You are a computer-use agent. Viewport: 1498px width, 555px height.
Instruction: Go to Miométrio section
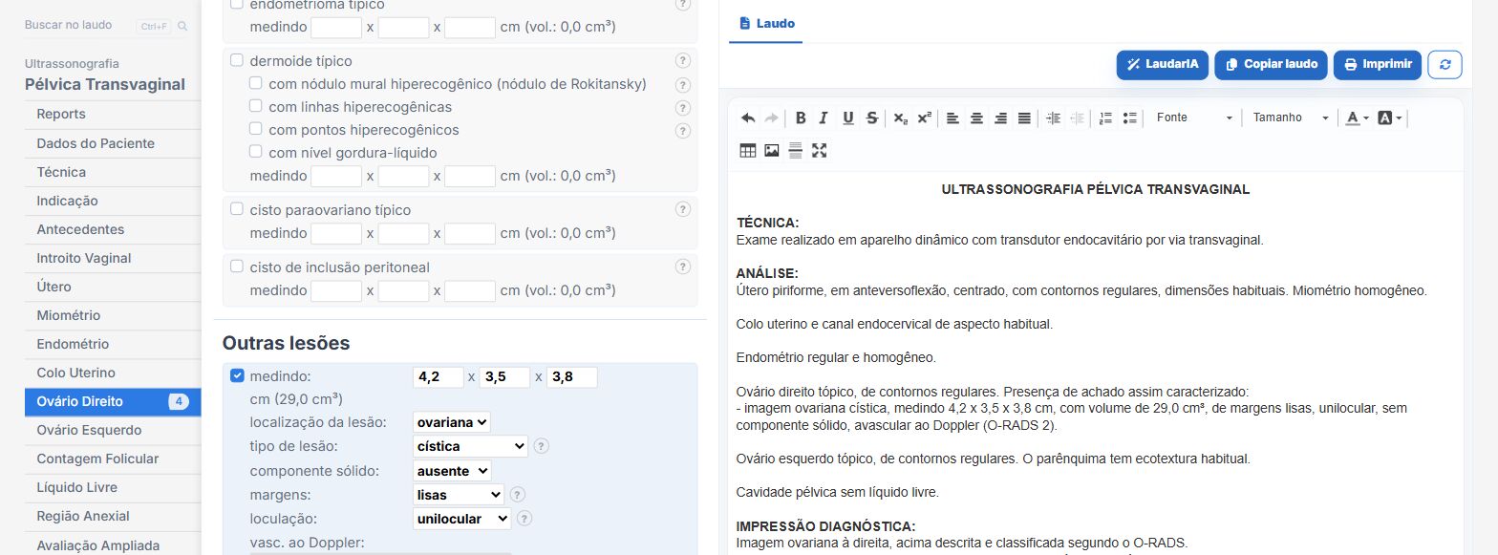tap(113, 315)
